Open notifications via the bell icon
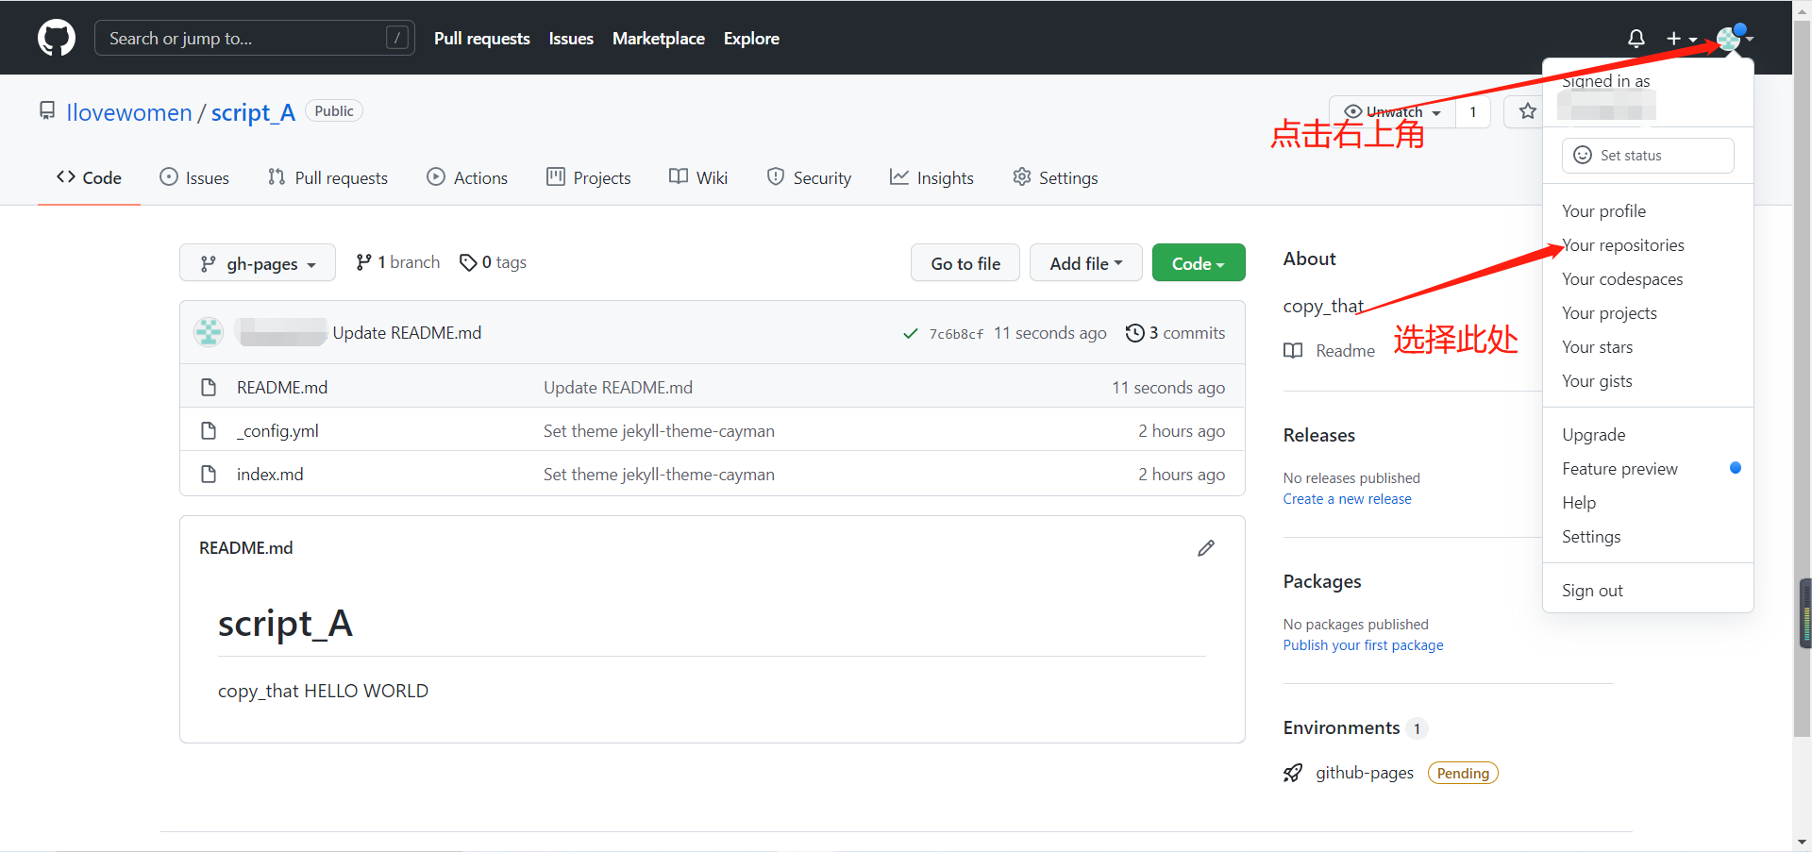Screen dimensions: 1812x852 point(1636,38)
